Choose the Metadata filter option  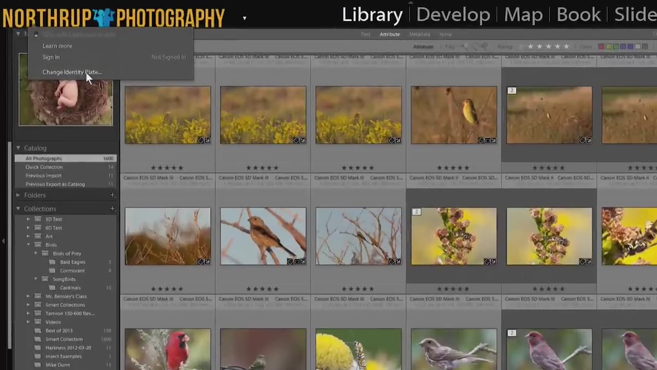pos(420,34)
